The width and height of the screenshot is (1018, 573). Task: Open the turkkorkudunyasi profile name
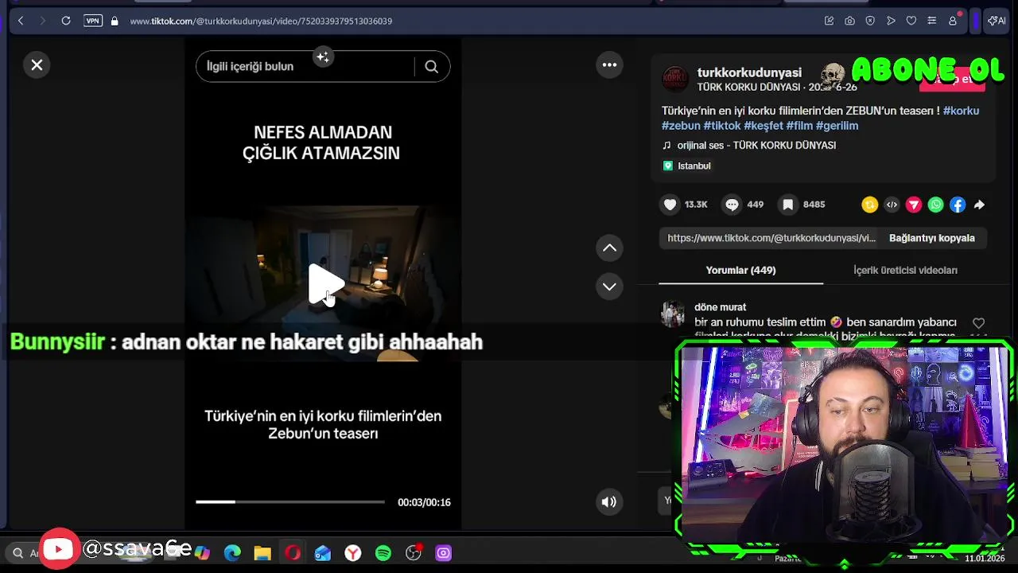click(749, 72)
